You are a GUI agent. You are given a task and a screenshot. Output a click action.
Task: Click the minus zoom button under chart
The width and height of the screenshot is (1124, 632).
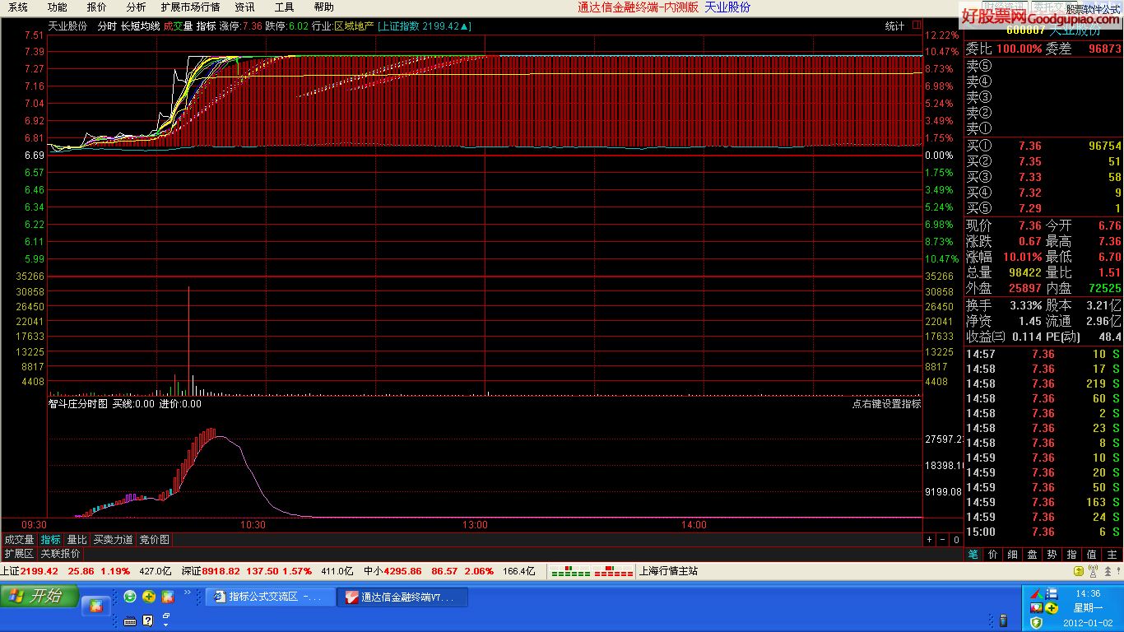[x=943, y=540]
